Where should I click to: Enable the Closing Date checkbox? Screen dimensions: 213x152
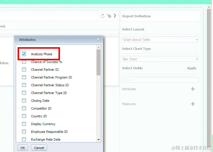pos(24,100)
